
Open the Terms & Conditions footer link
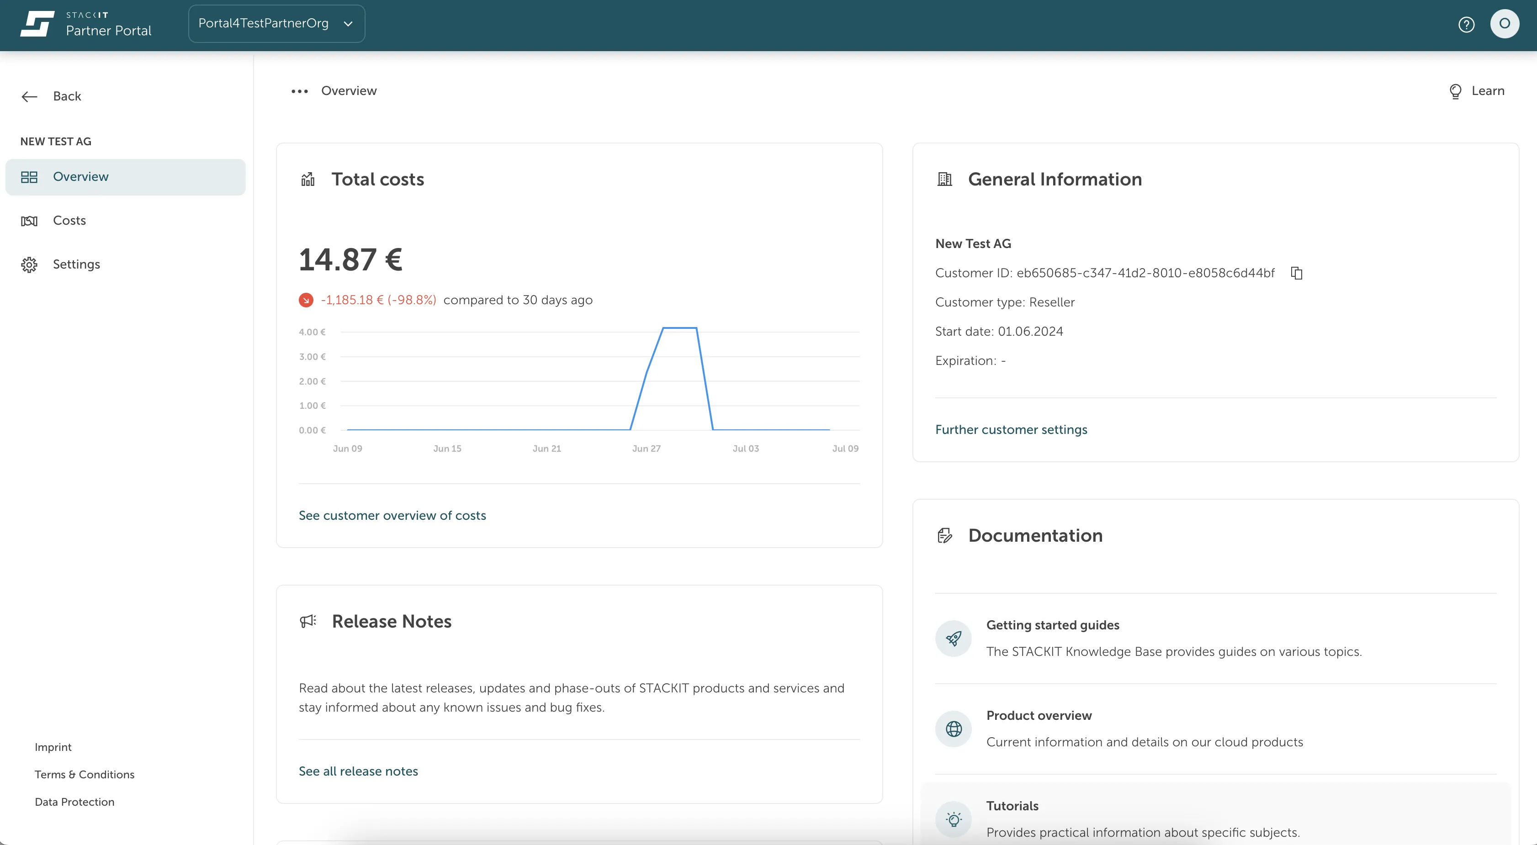pos(84,775)
